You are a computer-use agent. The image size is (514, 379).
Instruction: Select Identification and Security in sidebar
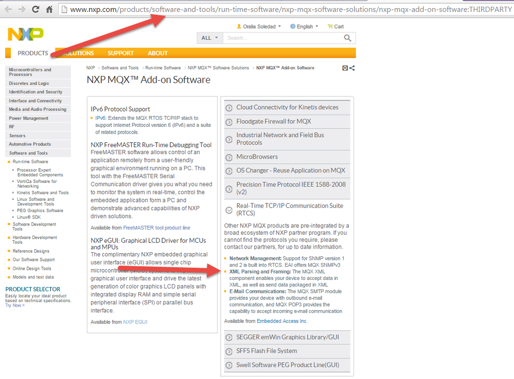point(38,92)
